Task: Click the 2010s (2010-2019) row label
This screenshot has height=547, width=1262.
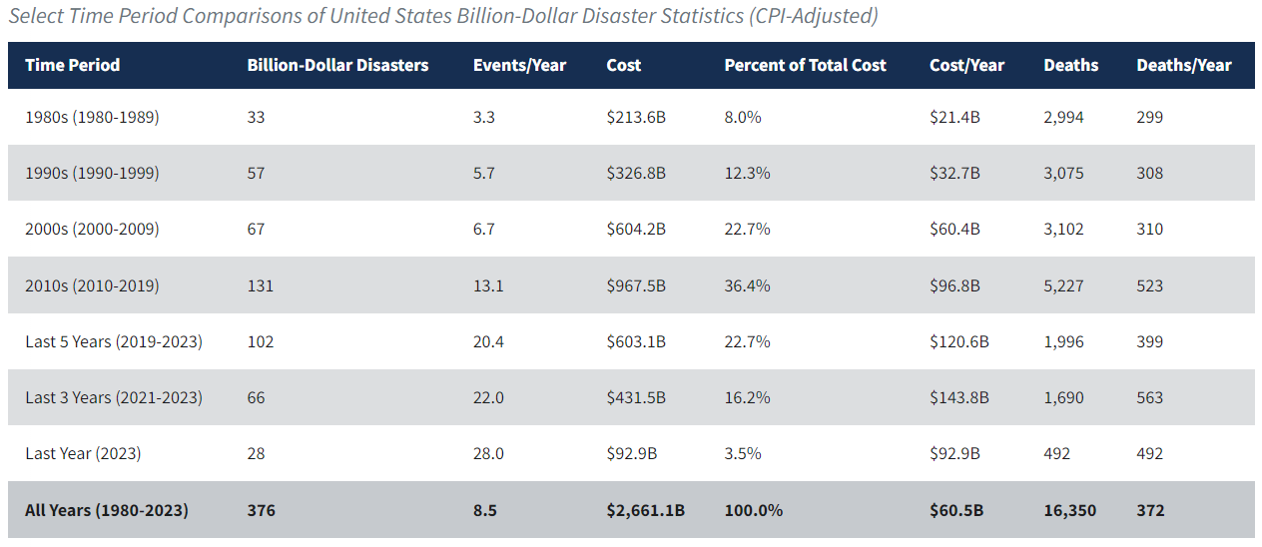Action: click(x=92, y=286)
